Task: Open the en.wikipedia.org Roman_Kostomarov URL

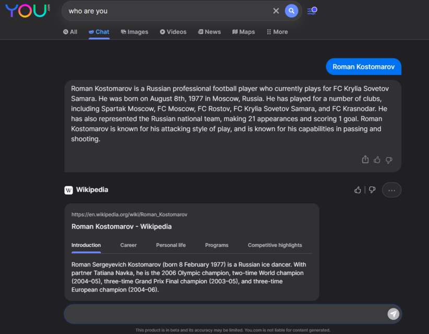Action: pyautogui.click(x=129, y=214)
